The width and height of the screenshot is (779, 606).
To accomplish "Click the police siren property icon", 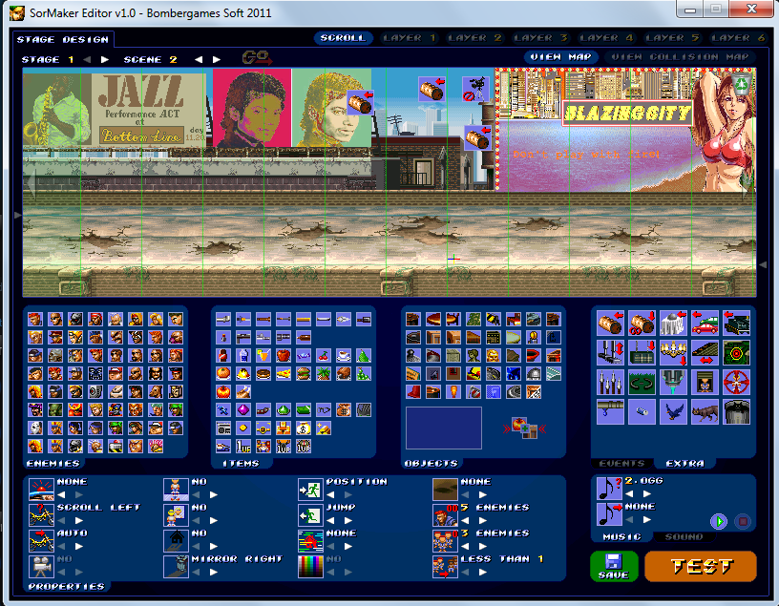I will coord(41,490).
